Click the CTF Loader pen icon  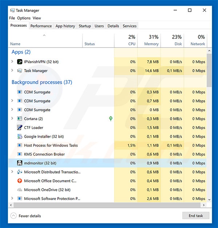20,128
